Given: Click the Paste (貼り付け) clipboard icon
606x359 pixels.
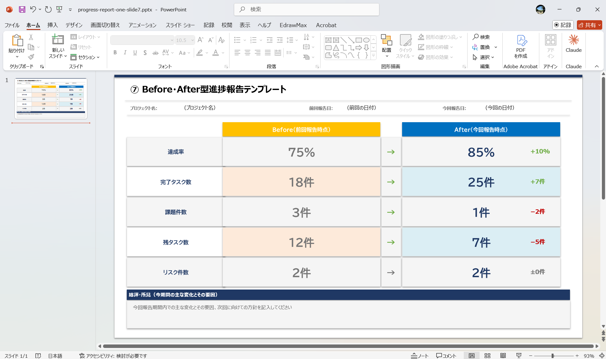Looking at the screenshot, I should tap(17, 40).
